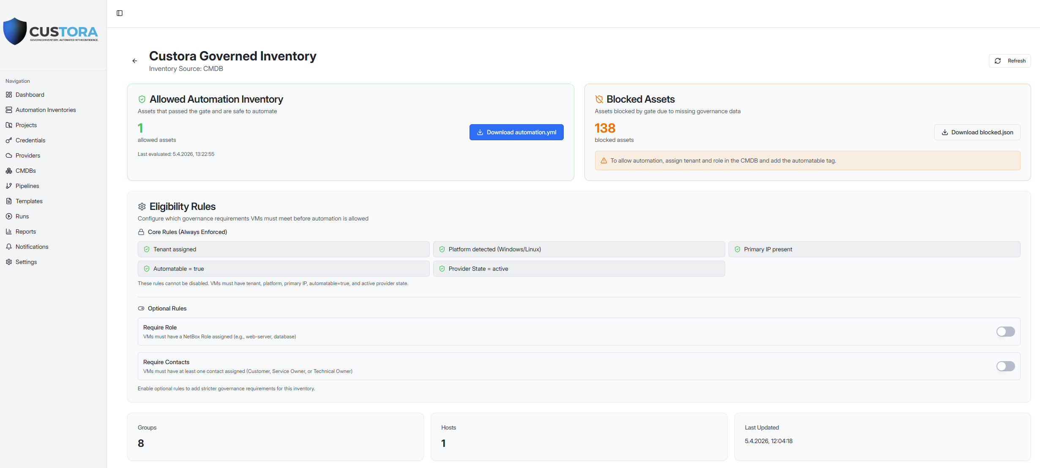Viewport: 1040px width, 468px height.
Task: Open Settings via the gear icon
Action: click(x=9, y=261)
